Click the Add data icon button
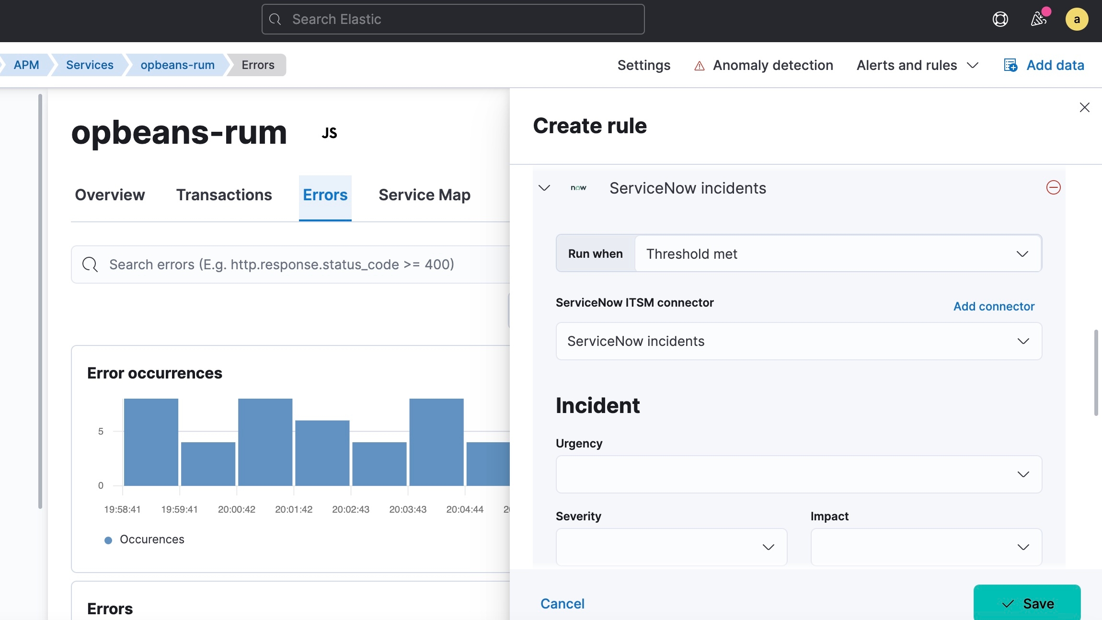This screenshot has width=1102, height=620. tap(1011, 64)
